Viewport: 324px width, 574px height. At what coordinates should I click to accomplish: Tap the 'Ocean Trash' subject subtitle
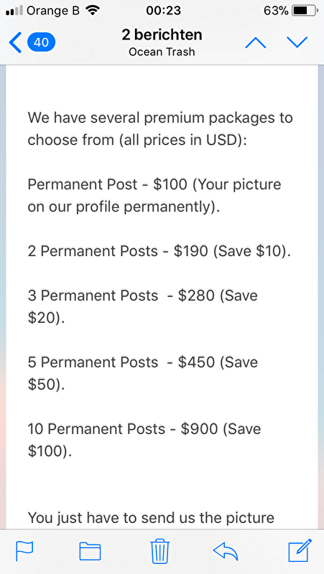point(162,52)
